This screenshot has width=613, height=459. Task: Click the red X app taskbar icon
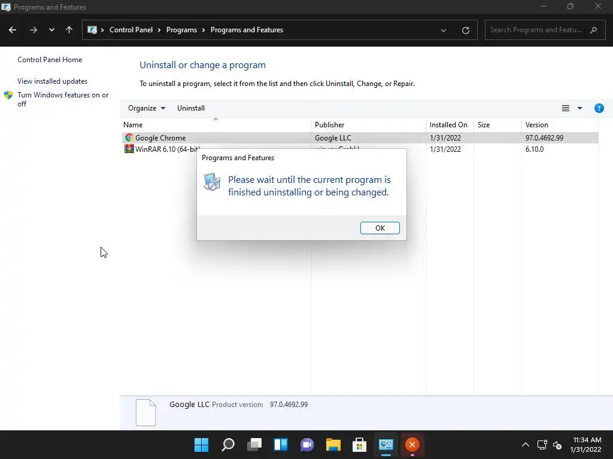coord(412,445)
